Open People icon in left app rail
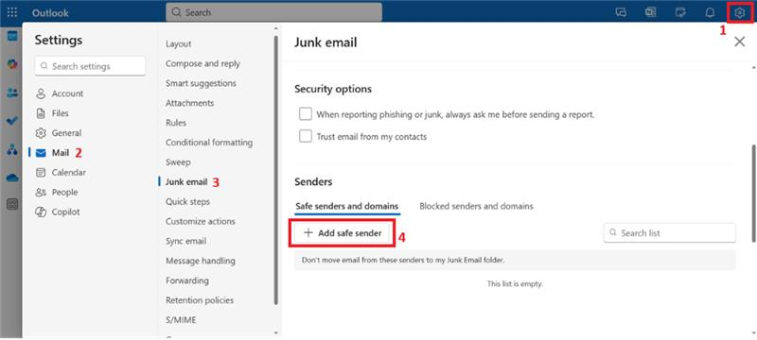 click(12, 93)
